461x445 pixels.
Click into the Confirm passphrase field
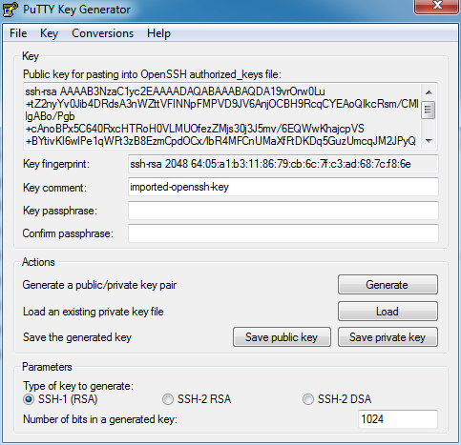tap(283, 233)
